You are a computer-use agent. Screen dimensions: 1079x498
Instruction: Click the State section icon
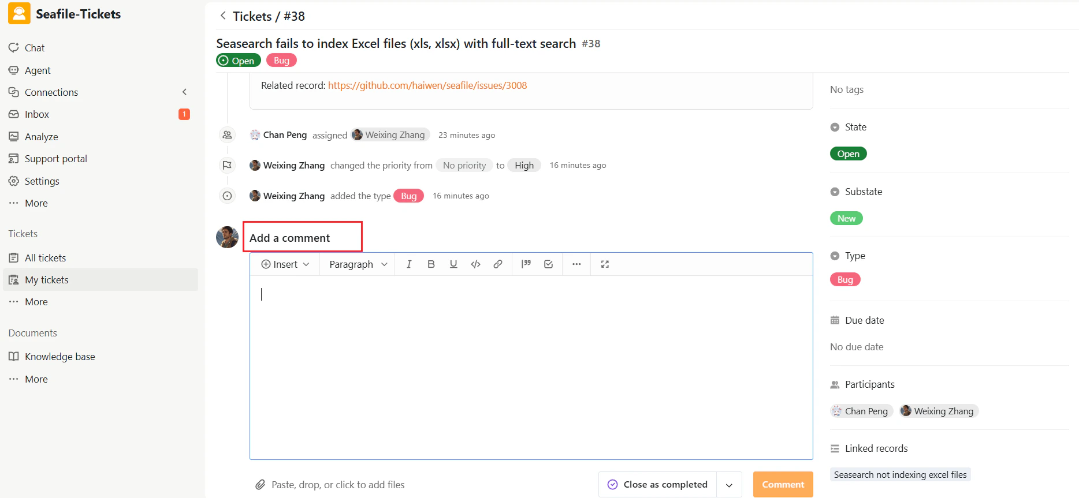835,127
